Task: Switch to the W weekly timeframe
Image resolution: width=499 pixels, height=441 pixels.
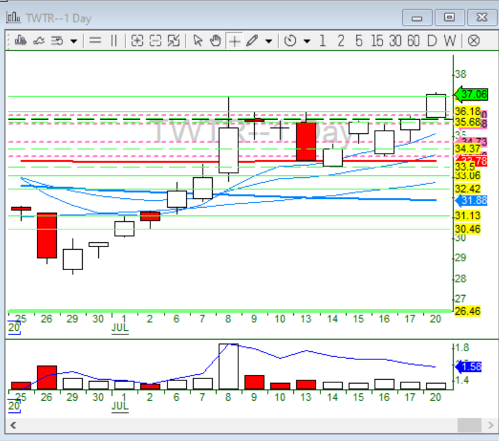Action: click(x=450, y=41)
